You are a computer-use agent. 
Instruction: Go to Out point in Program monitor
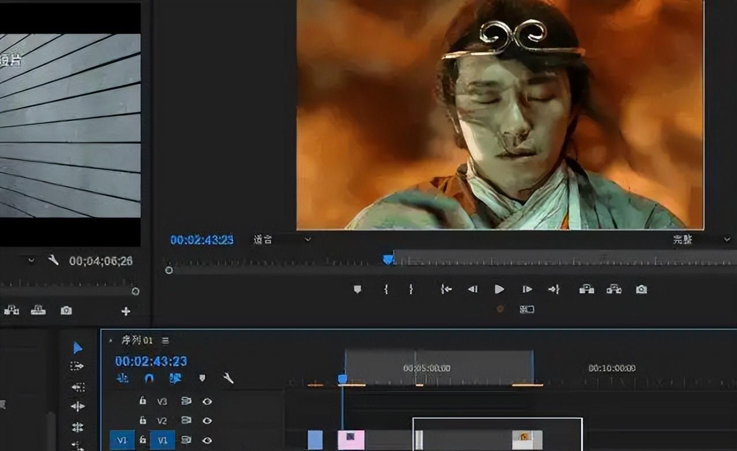[x=554, y=290]
